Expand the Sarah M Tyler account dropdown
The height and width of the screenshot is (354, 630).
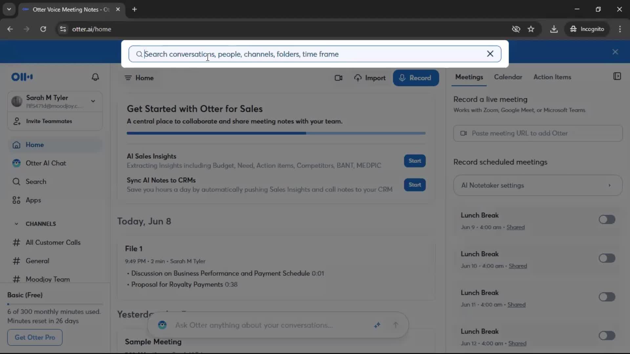coord(93,101)
